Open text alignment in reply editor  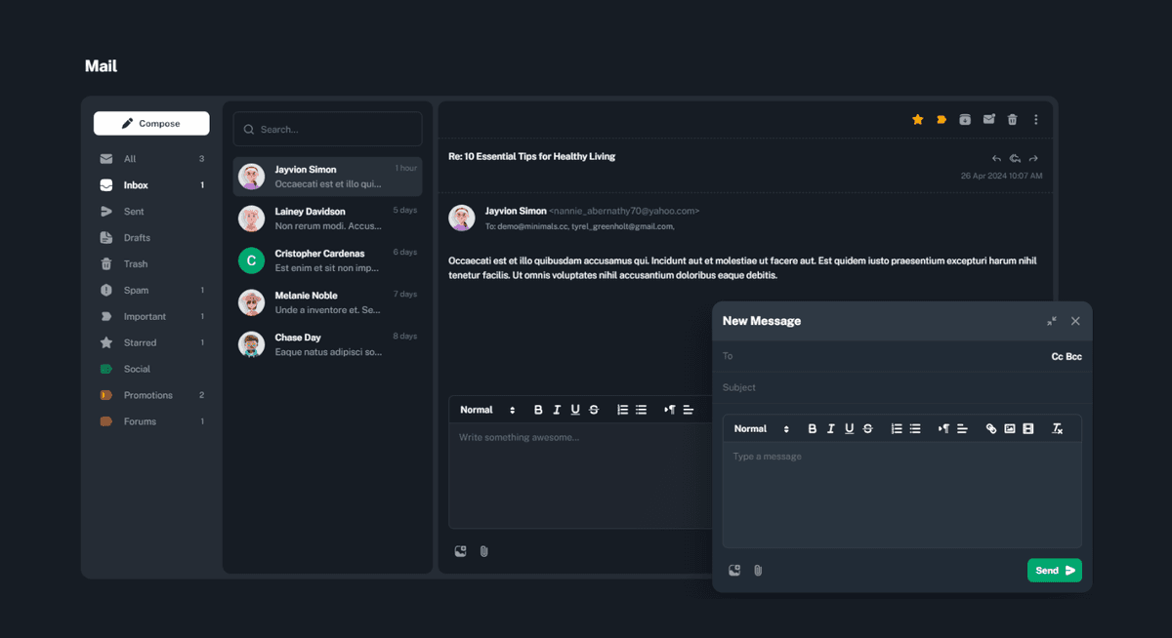688,410
